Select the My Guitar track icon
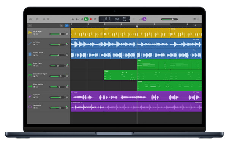Viewport: 228px width, 144px height. click(x=30, y=44)
